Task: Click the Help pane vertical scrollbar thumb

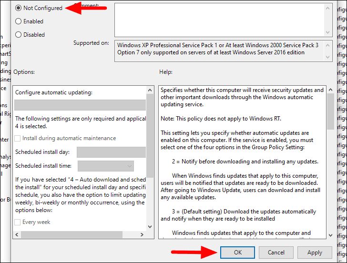Action: point(331,111)
